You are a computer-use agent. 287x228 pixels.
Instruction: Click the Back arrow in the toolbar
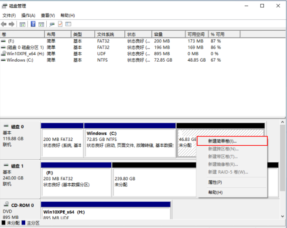pyautogui.click(x=4, y=24)
